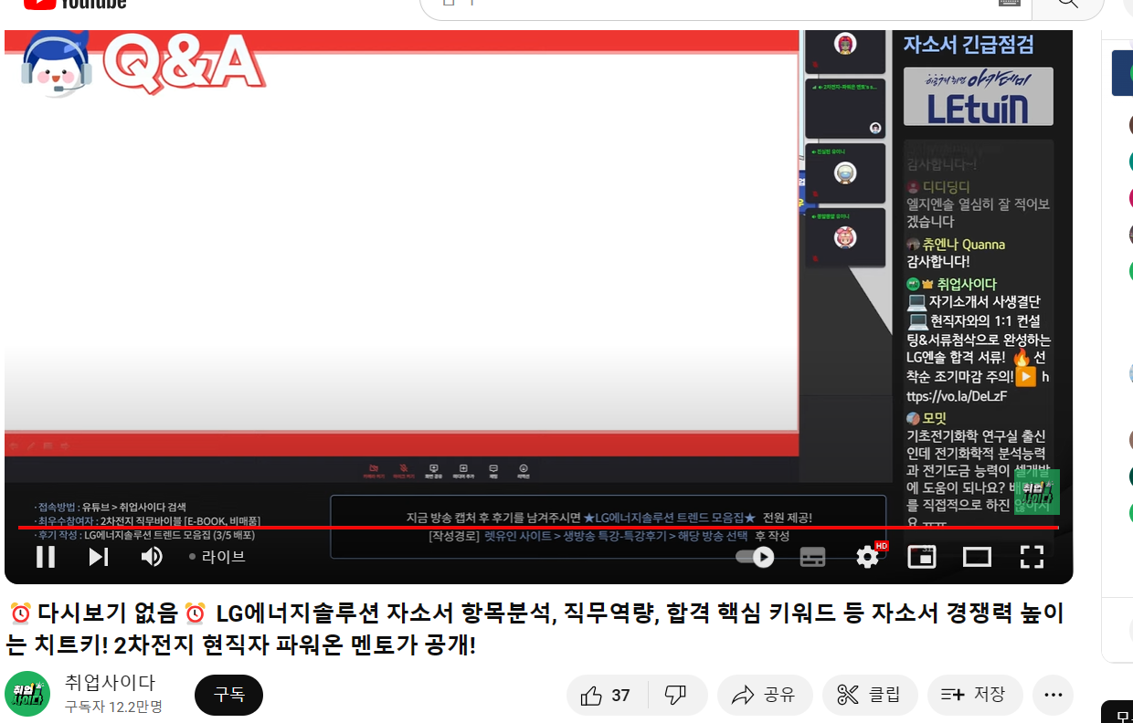Mute the player volume
Screen dimensions: 1133x723
[x=152, y=557]
